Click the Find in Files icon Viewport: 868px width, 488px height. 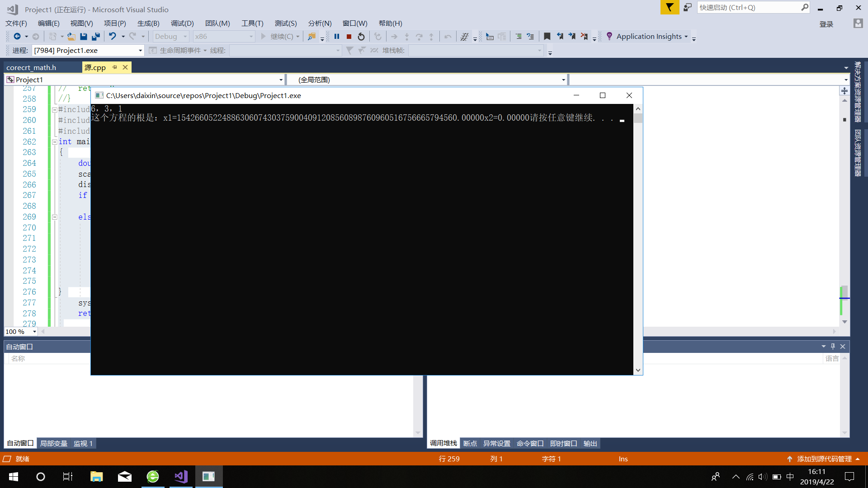(311, 37)
